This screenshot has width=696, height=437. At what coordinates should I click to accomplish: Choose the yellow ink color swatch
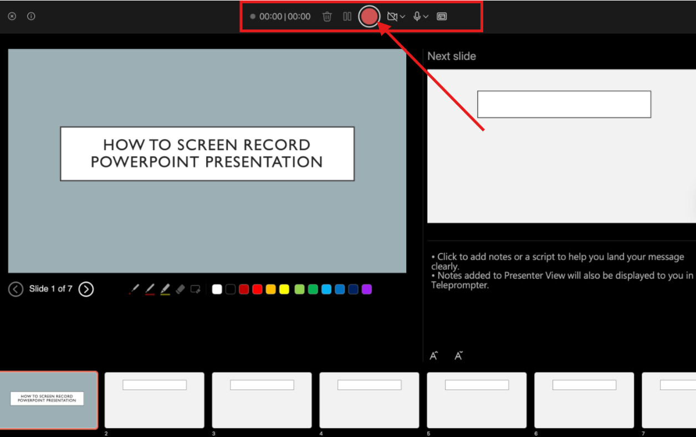(284, 289)
